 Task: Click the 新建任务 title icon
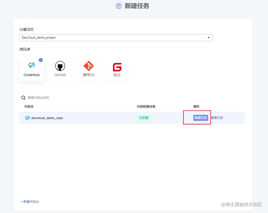click(x=119, y=6)
